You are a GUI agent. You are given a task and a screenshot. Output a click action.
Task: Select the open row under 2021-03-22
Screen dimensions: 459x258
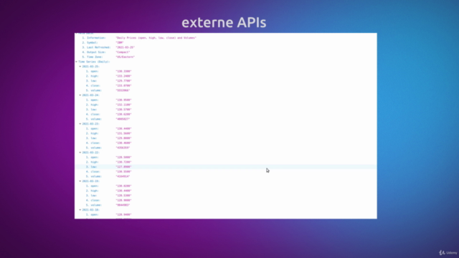click(226, 157)
